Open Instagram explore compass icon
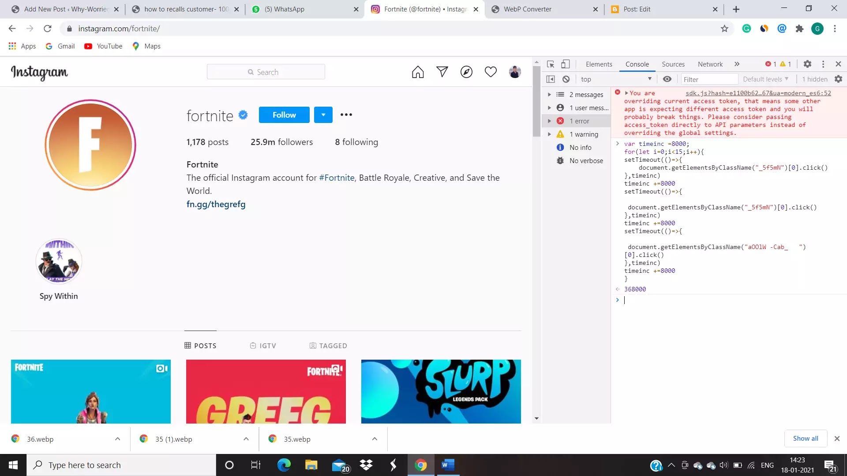This screenshot has height=476, width=847. tap(466, 72)
